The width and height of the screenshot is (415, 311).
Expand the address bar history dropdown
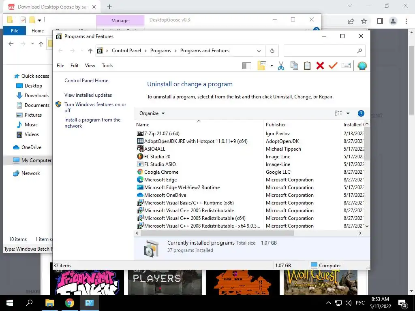[259, 51]
